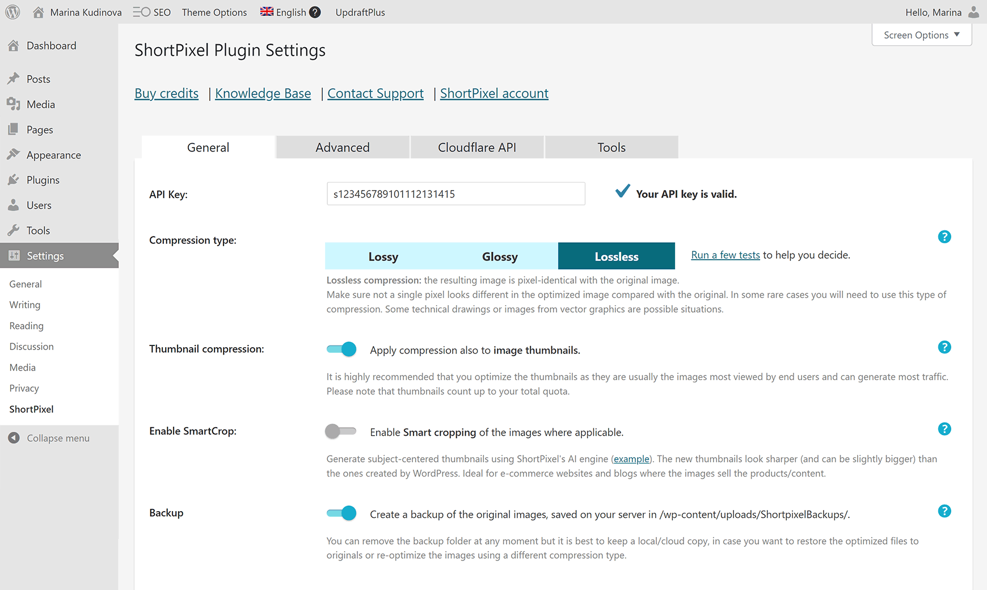Click the Media icon in main sidebar
987x590 pixels.
pyautogui.click(x=14, y=104)
